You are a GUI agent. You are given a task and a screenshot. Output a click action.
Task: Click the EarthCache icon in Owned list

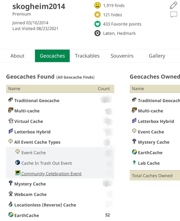[134, 152]
